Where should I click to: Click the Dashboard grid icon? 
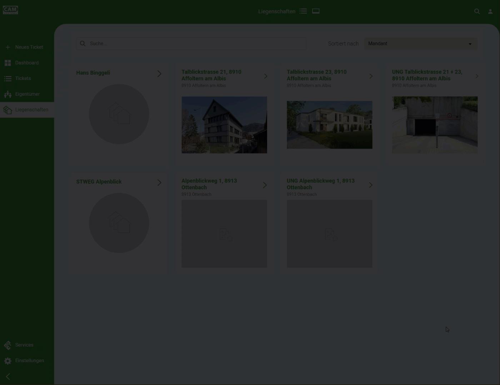tap(8, 63)
